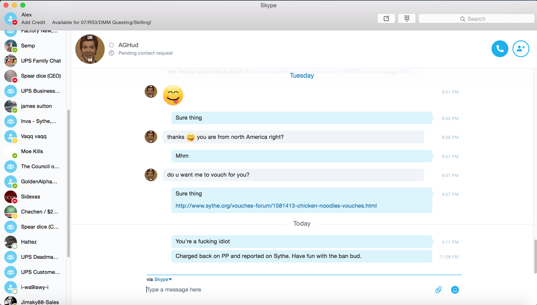Click the add contact button
This screenshot has height=305, width=537.
(x=521, y=49)
